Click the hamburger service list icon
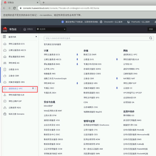 click(5, 36)
